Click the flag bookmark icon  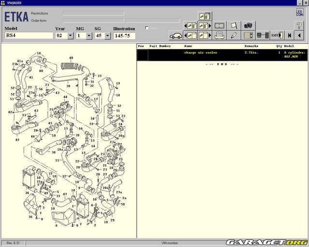(234, 25)
